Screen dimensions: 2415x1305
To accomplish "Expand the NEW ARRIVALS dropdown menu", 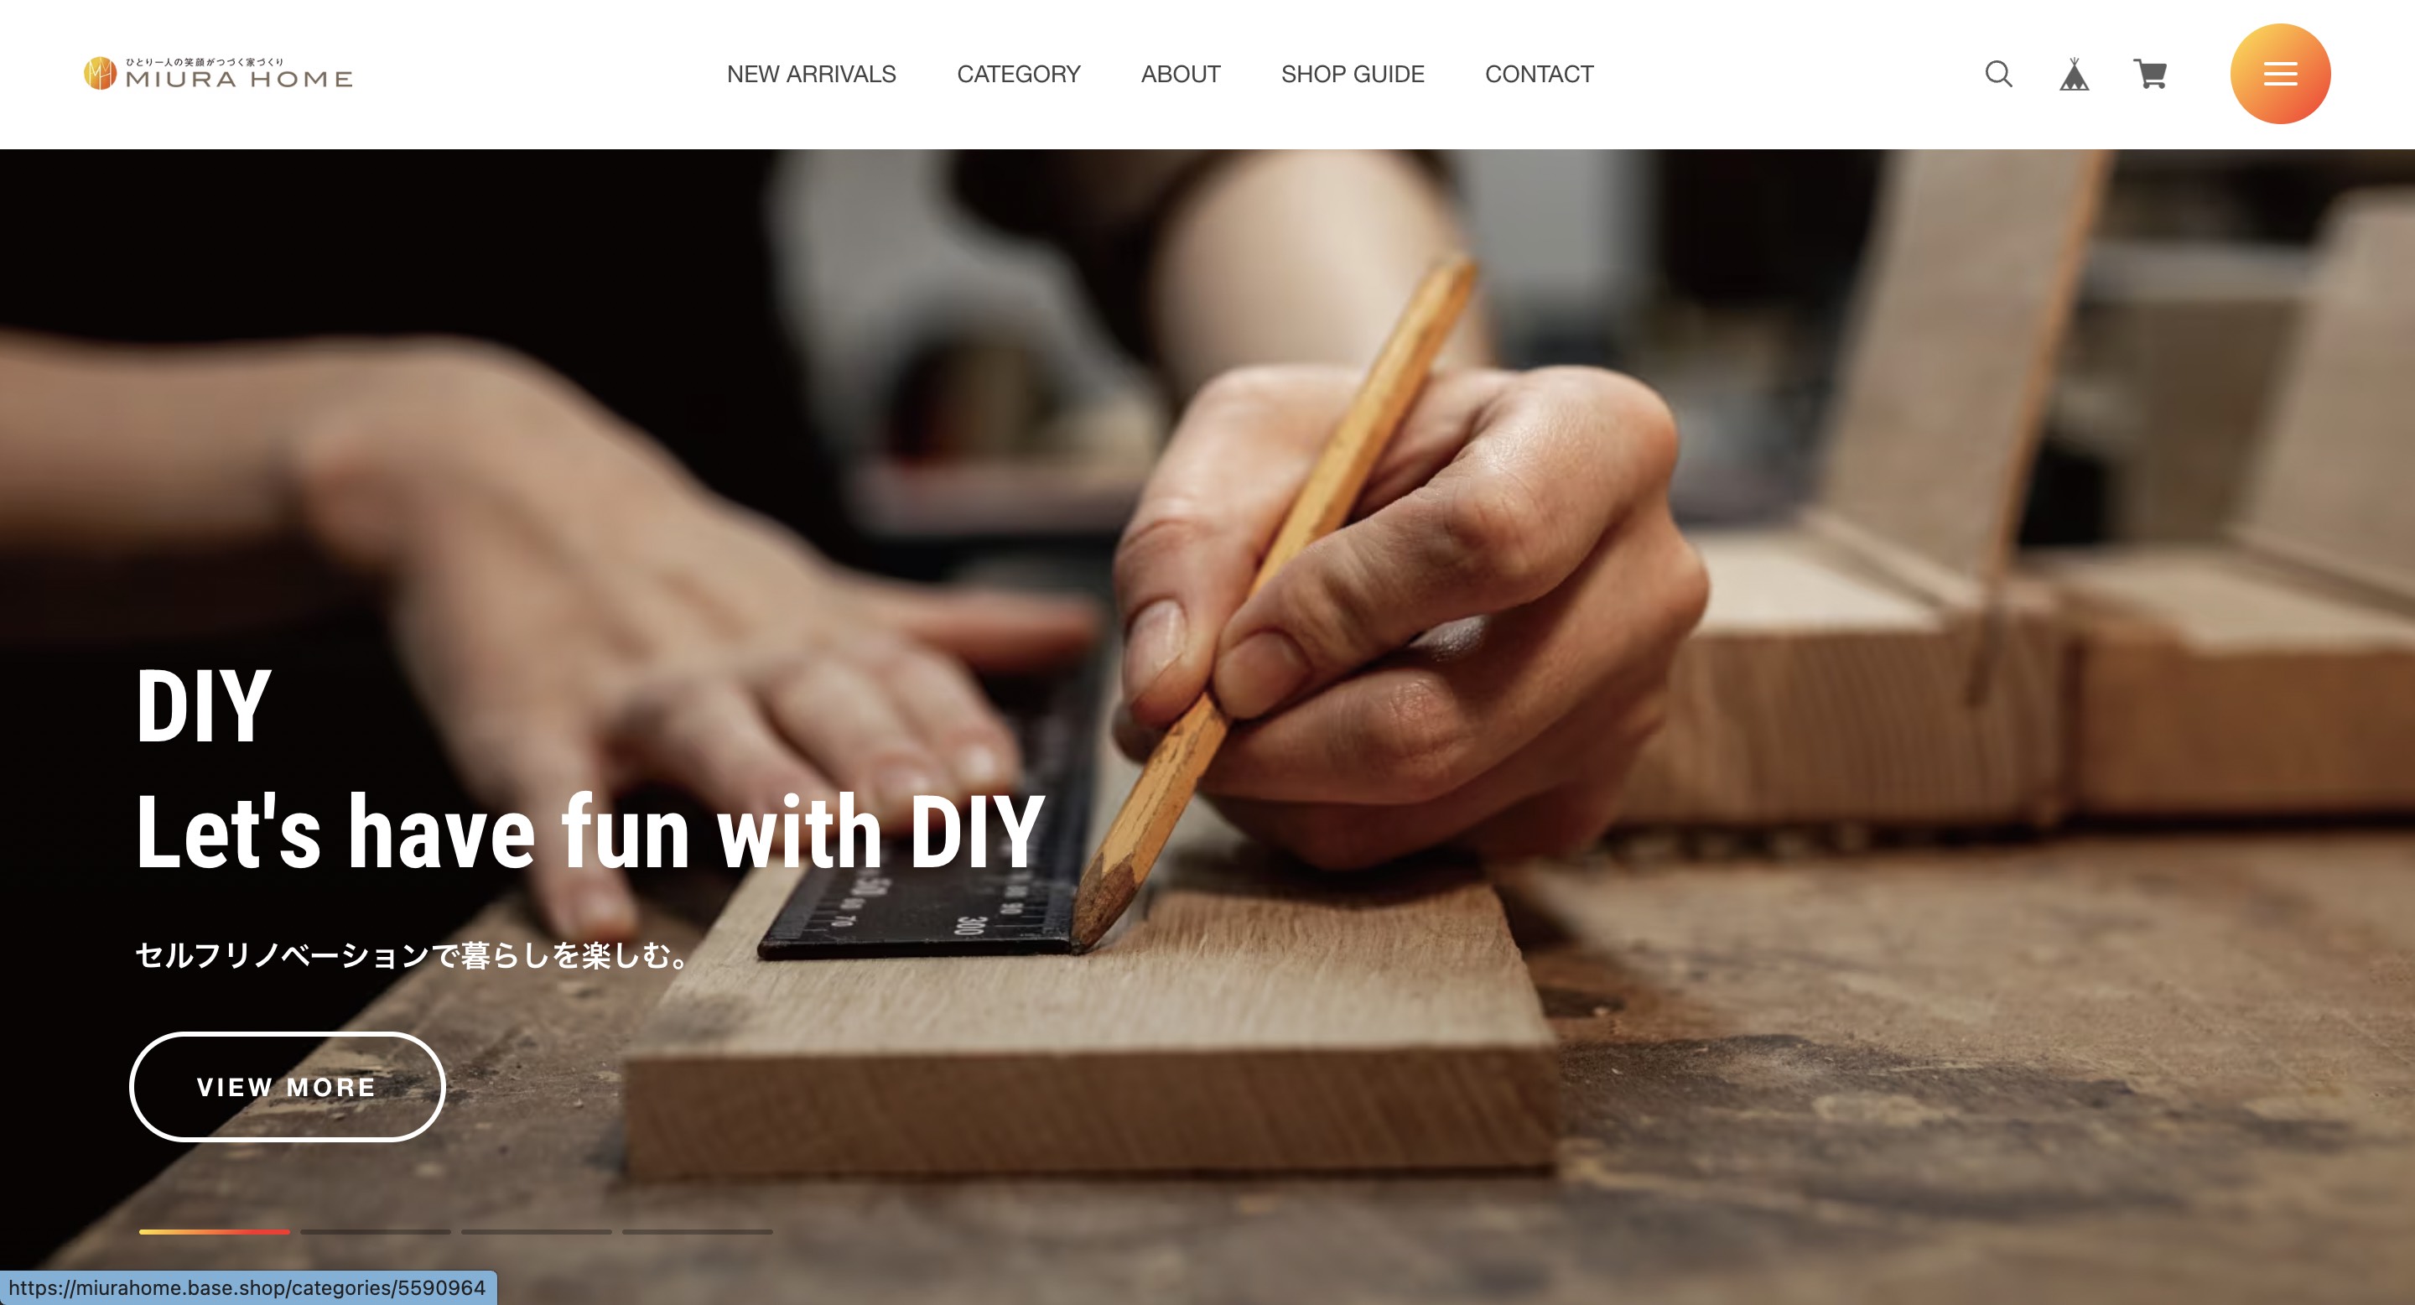I will click(810, 74).
